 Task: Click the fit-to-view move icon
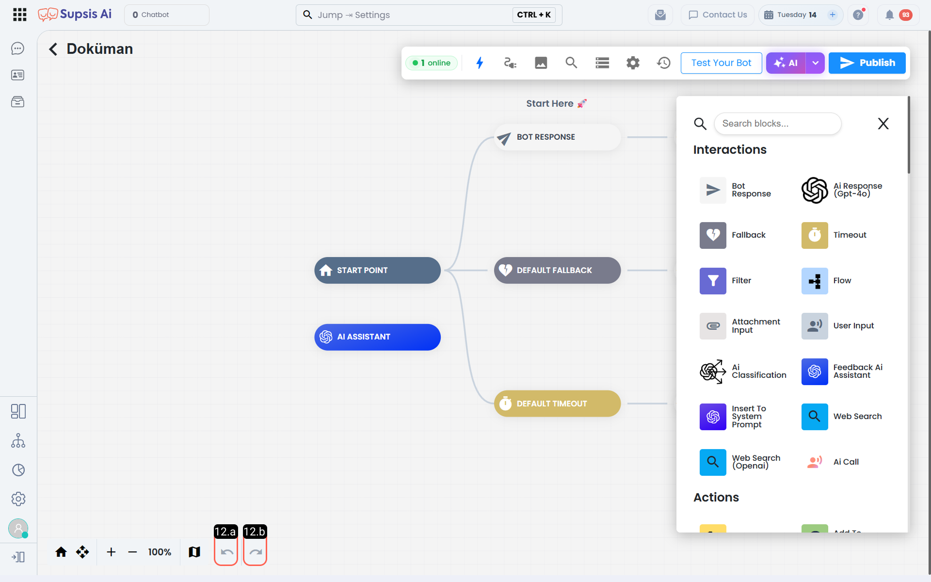point(82,552)
